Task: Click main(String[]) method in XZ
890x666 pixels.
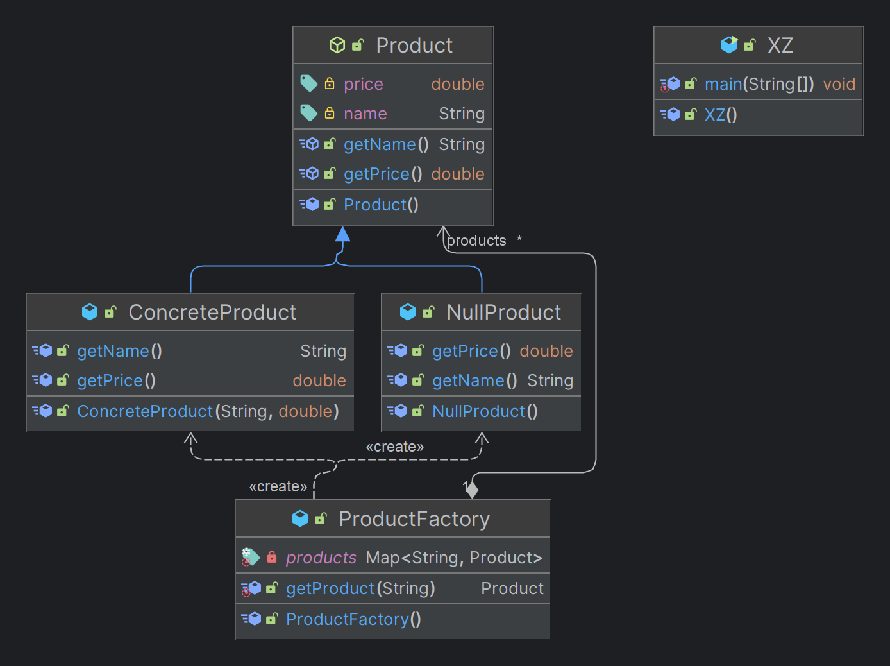Action: [759, 84]
